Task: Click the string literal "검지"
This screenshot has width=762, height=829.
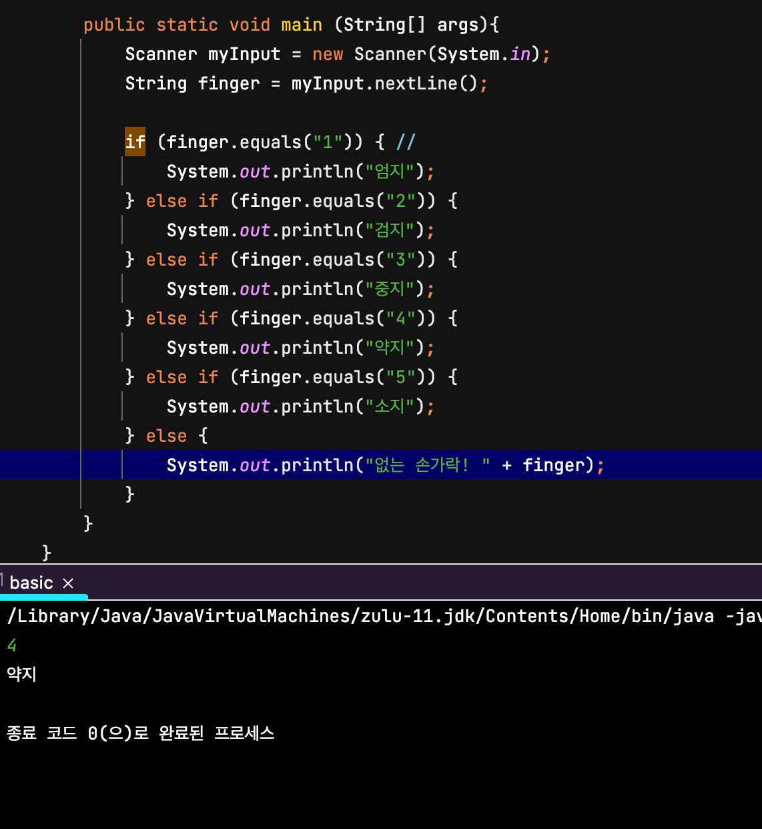Action: pos(390,230)
